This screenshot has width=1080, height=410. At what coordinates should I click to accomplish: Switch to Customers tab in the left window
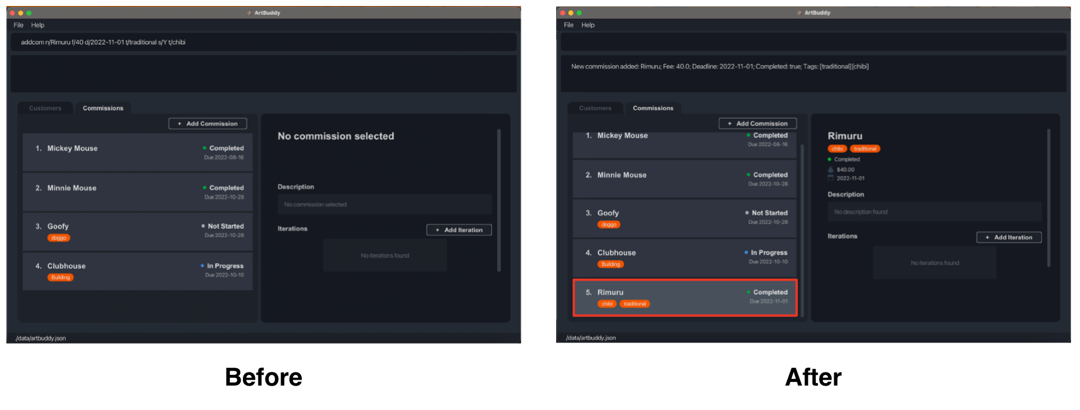[45, 108]
